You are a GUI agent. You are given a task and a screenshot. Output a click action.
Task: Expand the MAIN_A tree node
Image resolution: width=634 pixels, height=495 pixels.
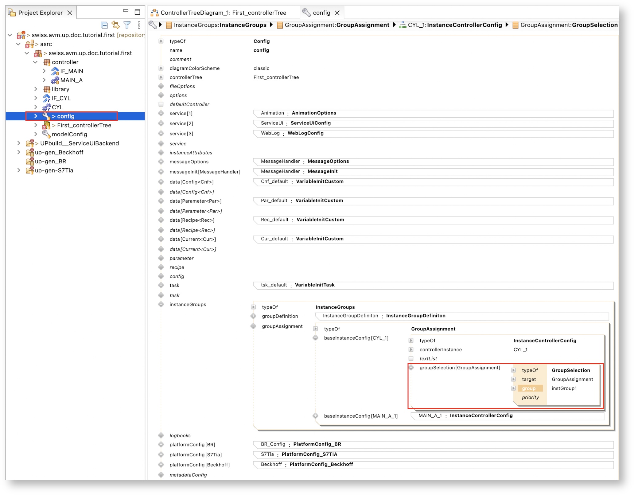(x=44, y=80)
